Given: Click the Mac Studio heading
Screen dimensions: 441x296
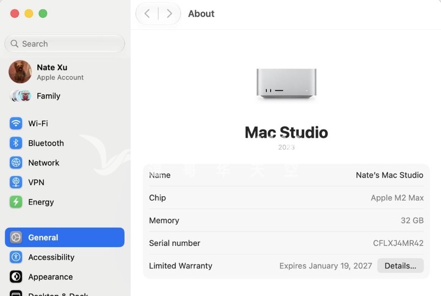Looking at the screenshot, I should 286,132.
